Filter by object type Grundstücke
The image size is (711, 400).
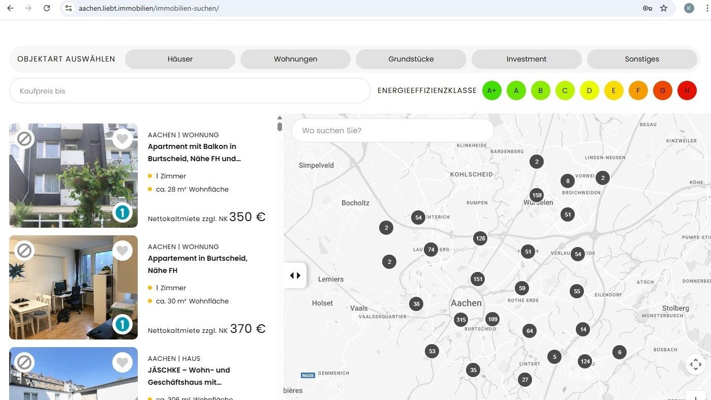point(411,59)
